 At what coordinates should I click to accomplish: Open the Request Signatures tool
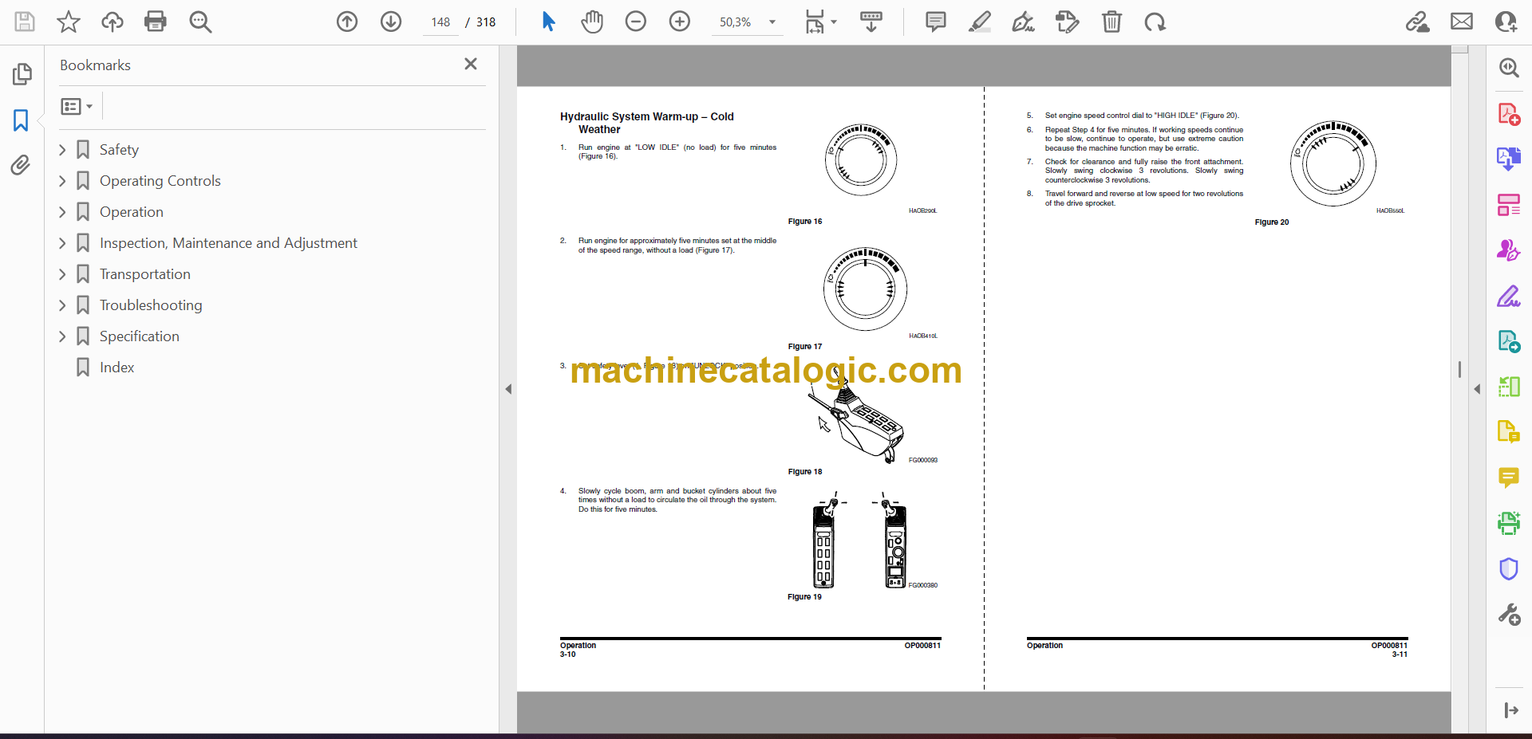click(x=1509, y=250)
